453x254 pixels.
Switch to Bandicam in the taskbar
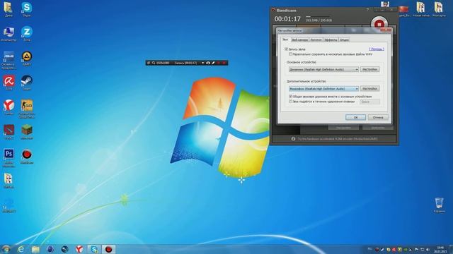pyautogui.click(x=108, y=249)
